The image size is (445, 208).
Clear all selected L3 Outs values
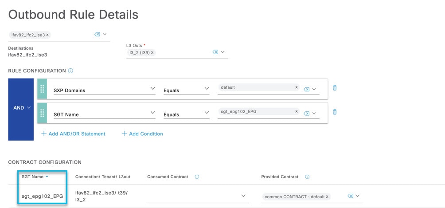[x=215, y=52]
